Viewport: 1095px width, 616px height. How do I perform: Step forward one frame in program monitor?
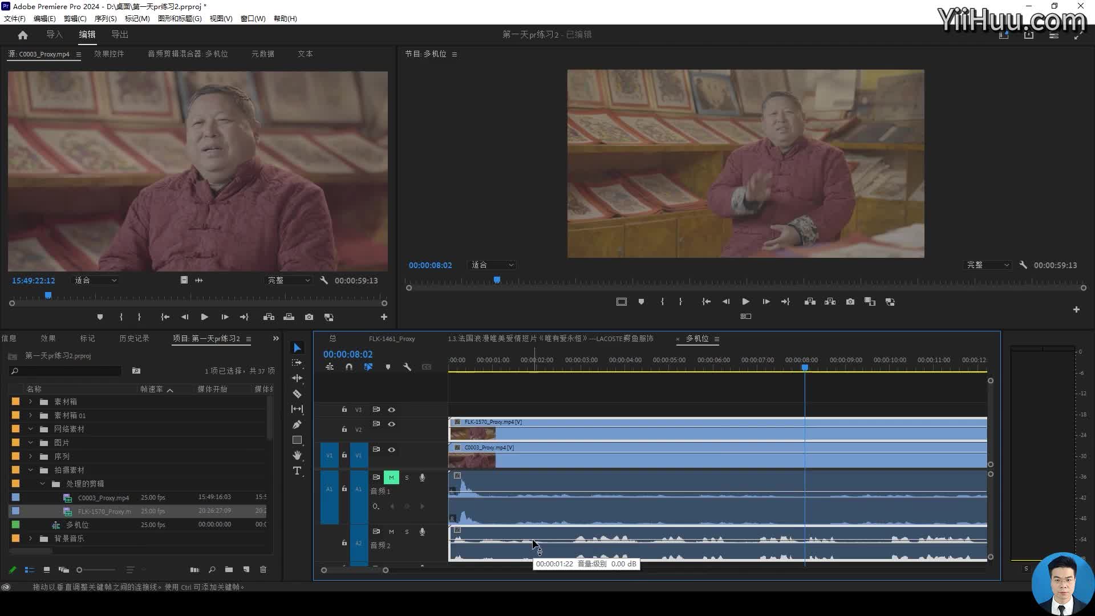click(766, 302)
